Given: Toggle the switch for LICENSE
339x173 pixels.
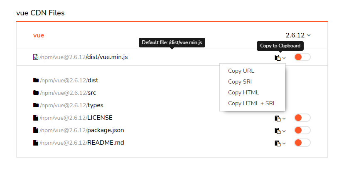Looking at the screenshot, I should point(302,118).
